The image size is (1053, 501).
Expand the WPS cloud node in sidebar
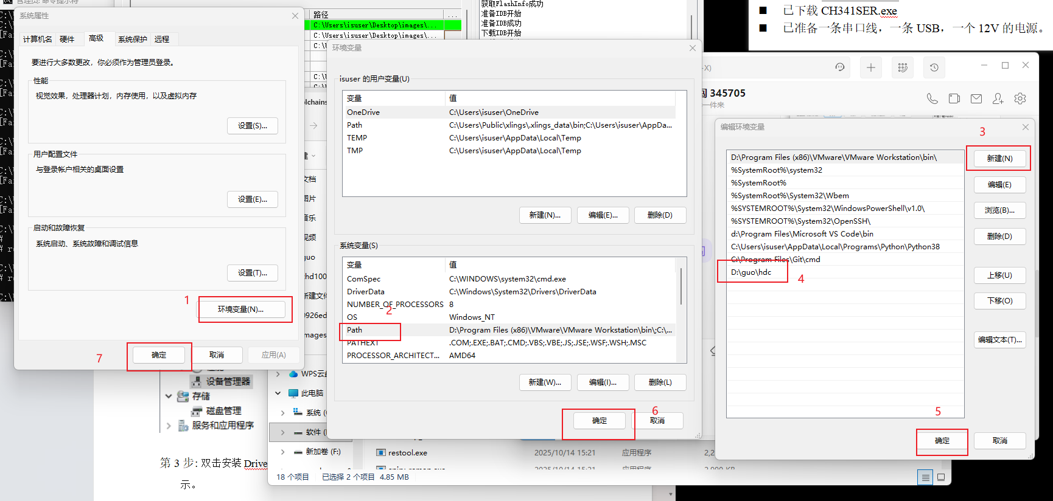click(x=278, y=374)
